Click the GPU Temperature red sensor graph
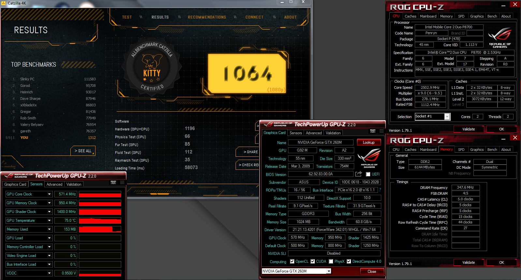The image size is (521, 280). [x=100, y=220]
